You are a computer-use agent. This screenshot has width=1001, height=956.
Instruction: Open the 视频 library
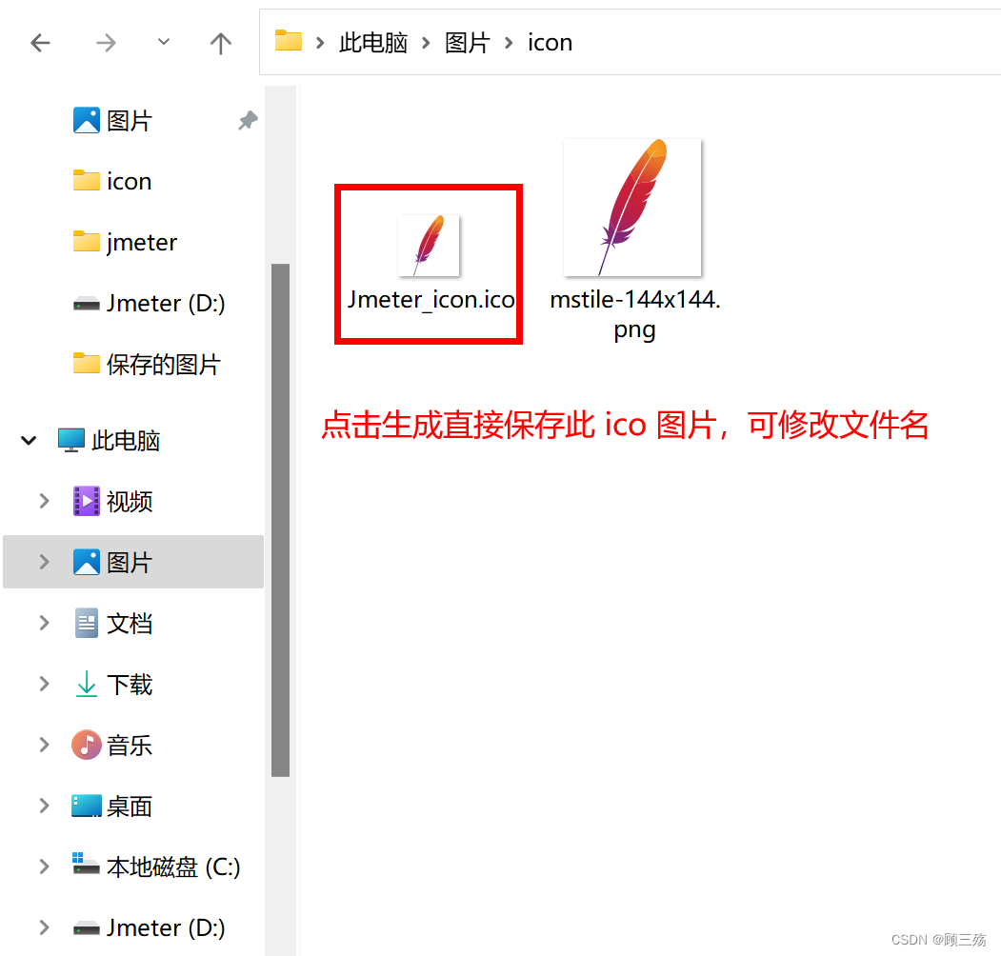(x=112, y=501)
